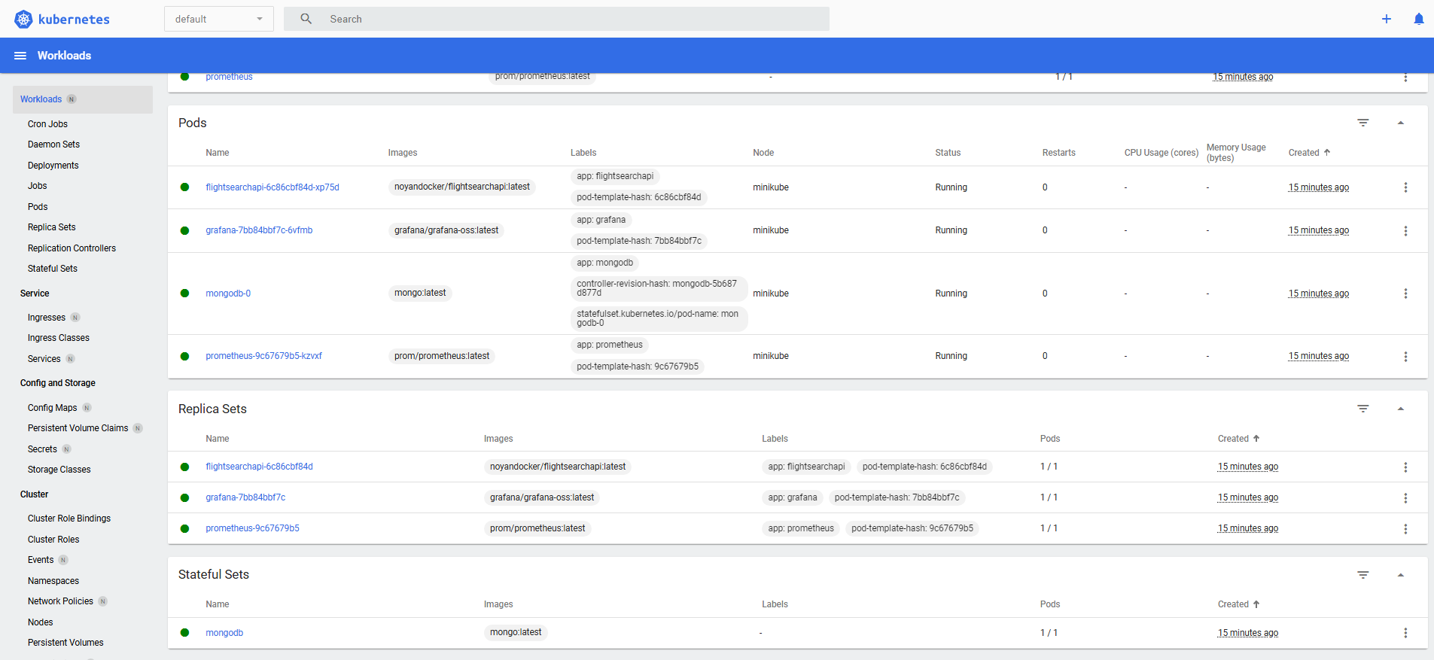The height and width of the screenshot is (660, 1434).
Task: Open Events in sidebar
Action: point(41,560)
